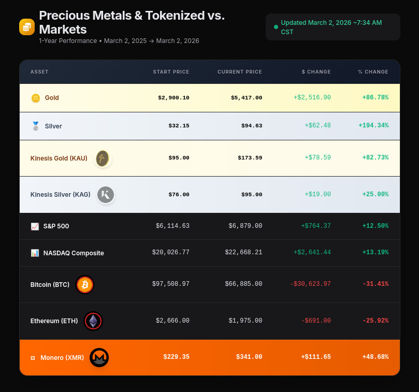Click the $ CHANGE column header
The height and width of the screenshot is (392, 419).
pos(316,72)
